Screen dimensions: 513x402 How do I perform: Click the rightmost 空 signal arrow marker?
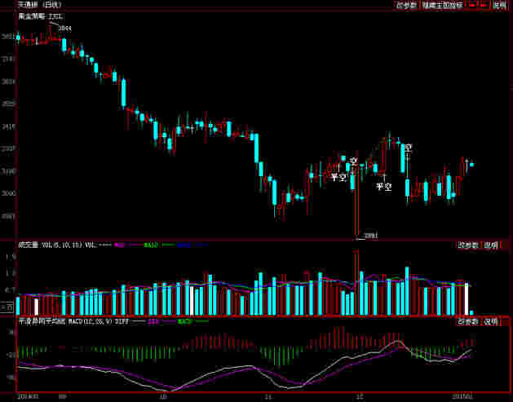(x=408, y=148)
